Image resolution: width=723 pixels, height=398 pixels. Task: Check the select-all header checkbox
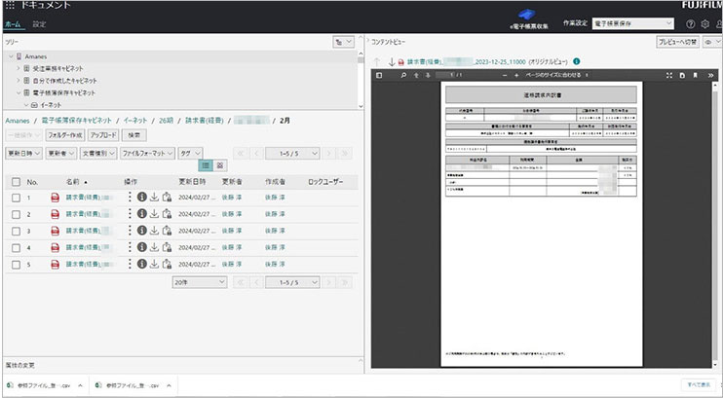click(16, 182)
